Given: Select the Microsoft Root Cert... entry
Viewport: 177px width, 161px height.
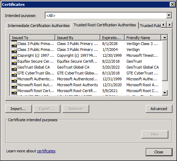Looking at the screenshot, I should tap(36, 91).
